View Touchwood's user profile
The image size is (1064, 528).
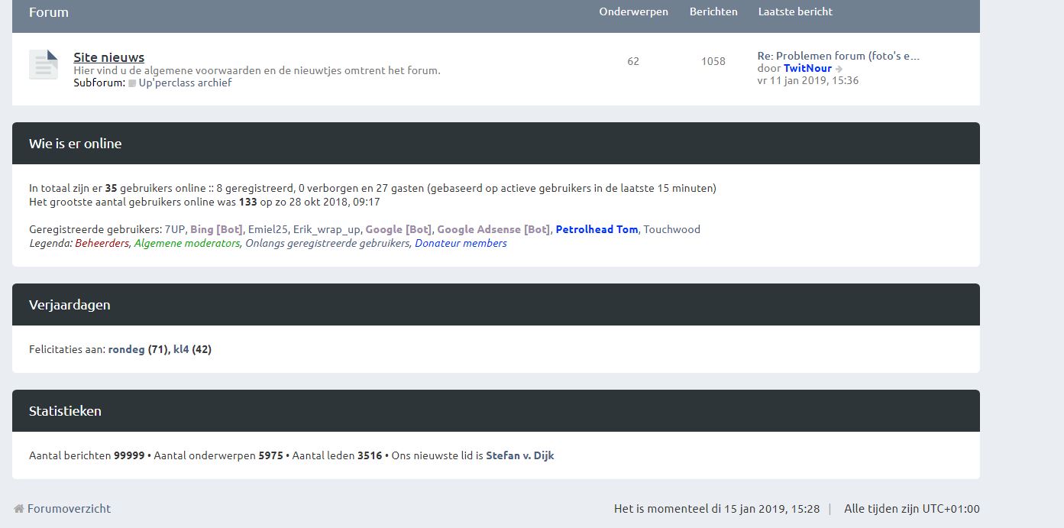(x=672, y=229)
